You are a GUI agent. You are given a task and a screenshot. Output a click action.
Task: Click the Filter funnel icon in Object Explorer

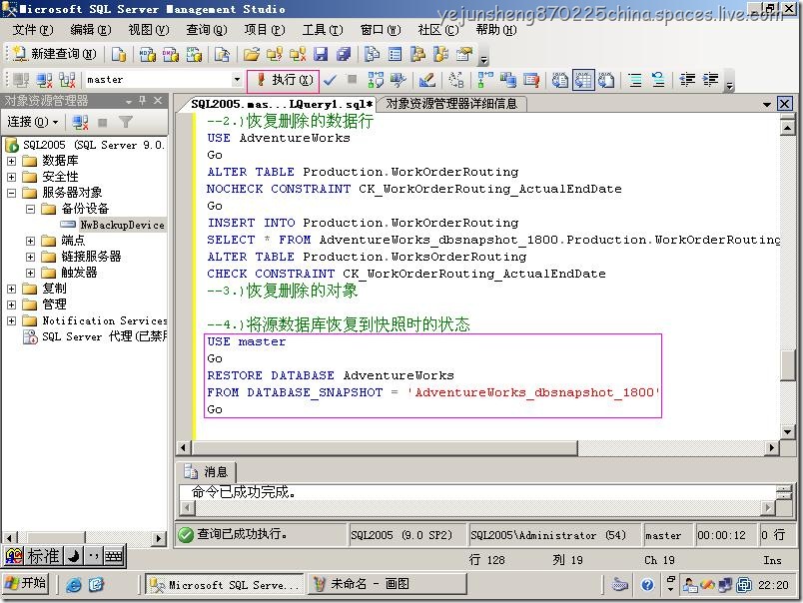click(126, 122)
